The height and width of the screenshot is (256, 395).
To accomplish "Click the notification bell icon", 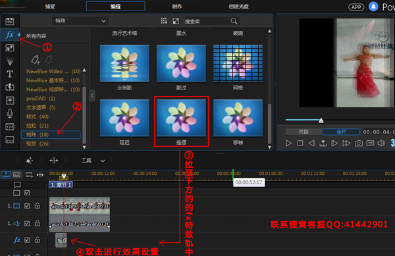I will pos(373,7).
